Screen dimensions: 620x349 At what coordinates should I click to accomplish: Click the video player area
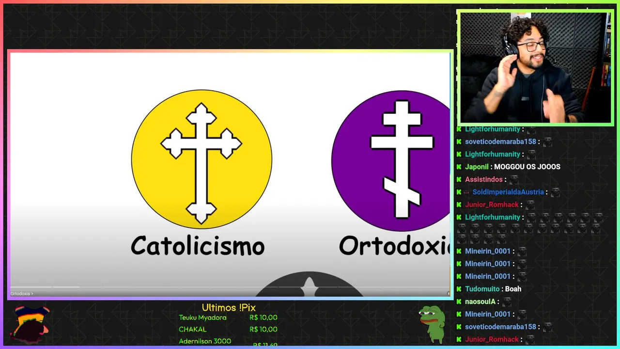(x=230, y=174)
